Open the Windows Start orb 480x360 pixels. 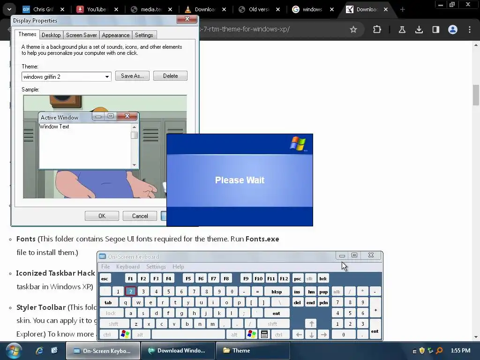(13, 351)
